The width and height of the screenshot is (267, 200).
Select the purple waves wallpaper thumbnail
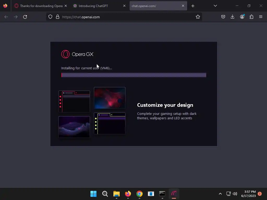74,127
